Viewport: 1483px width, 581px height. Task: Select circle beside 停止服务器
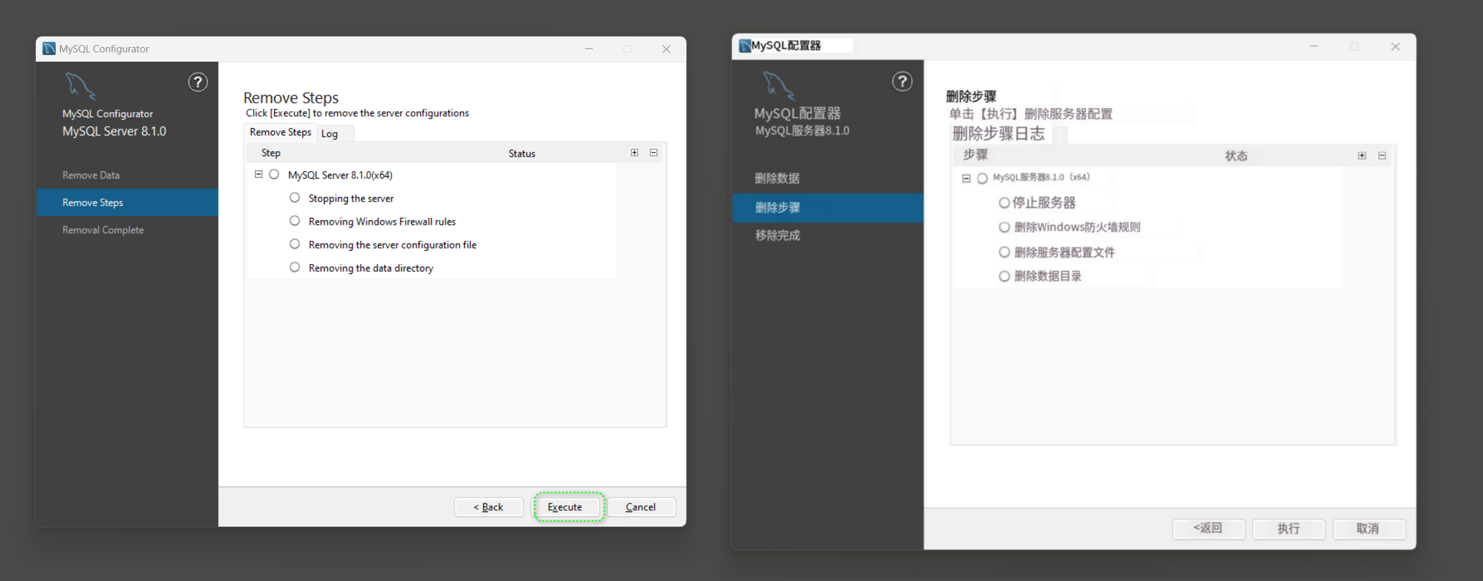pyautogui.click(x=1004, y=203)
